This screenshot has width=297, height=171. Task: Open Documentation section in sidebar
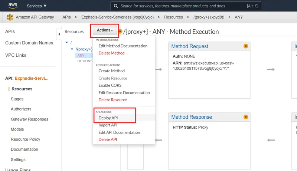tap(25, 149)
